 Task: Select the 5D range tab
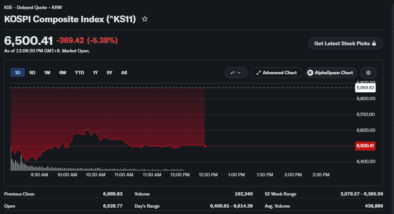[x=32, y=73]
